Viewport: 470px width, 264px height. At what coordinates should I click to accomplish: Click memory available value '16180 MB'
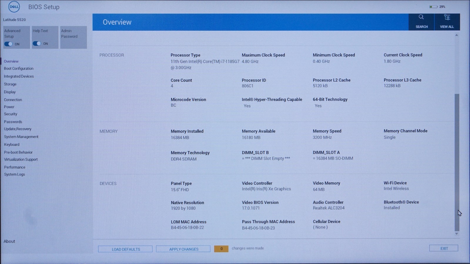pos(251,137)
